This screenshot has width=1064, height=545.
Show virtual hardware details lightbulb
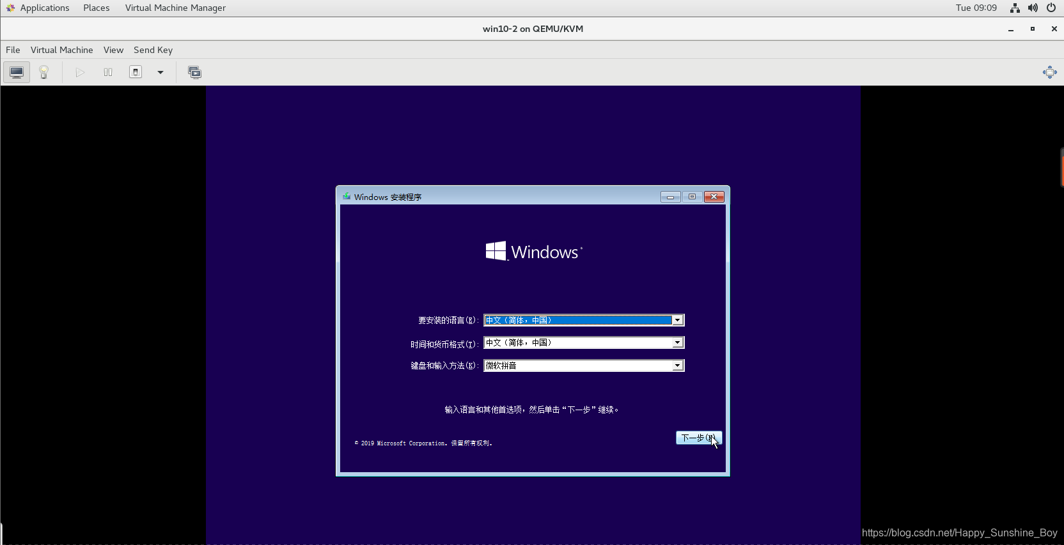tap(44, 72)
